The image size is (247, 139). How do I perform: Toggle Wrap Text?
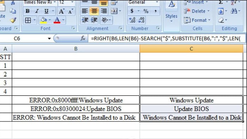(114, 2)
